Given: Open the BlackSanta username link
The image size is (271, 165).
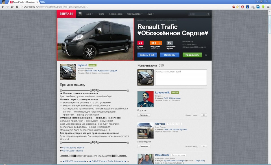Looking at the screenshot, I should tap(162, 155).
